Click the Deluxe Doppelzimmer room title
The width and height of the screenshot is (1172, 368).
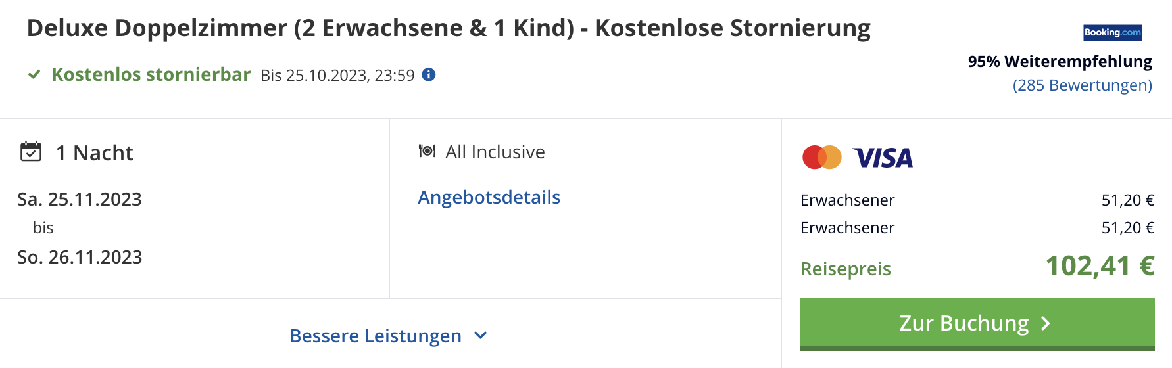click(449, 28)
